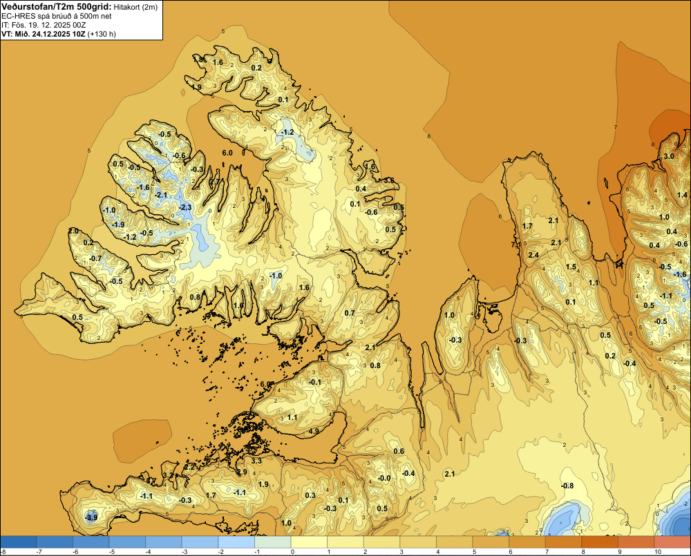
Task: Pick the darkest blue swatch between -8 and -7
Action: coord(19,541)
